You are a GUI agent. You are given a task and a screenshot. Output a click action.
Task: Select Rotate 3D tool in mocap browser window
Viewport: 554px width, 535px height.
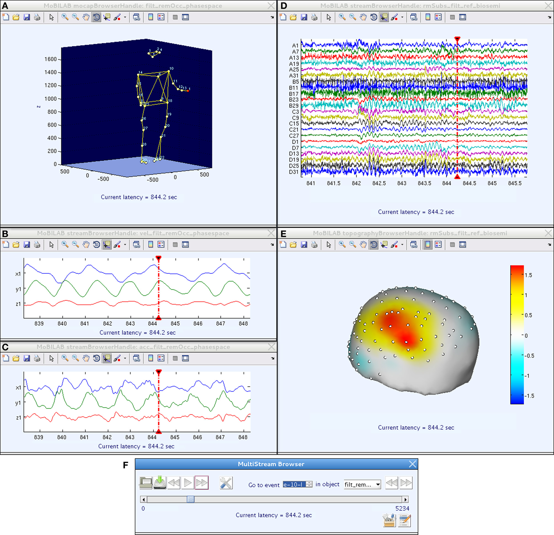[x=96, y=17]
